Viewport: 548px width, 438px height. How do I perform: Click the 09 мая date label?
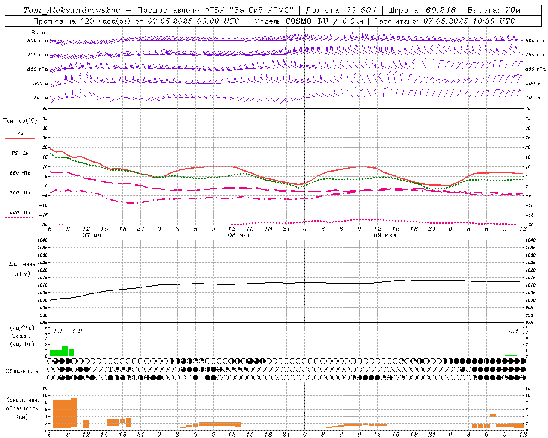point(384,235)
